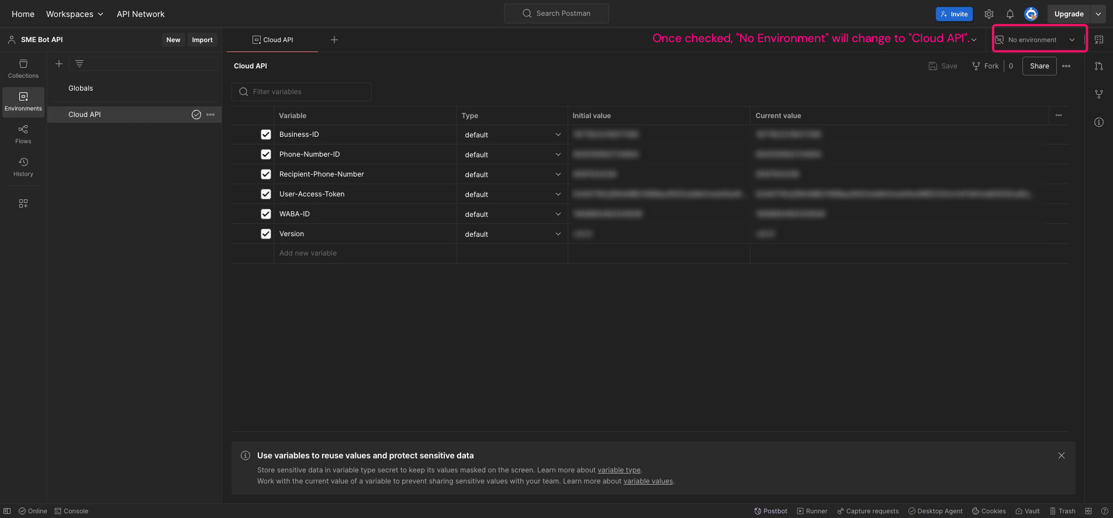
Task: Uncheck the Phone-Number-ID variable checkbox
Action: (266, 154)
